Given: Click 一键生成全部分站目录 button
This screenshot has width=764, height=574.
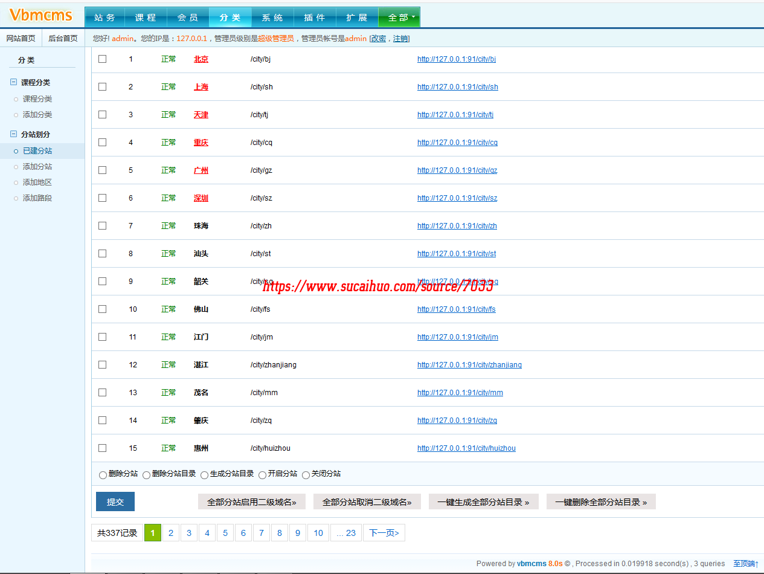Looking at the screenshot, I should click(483, 502).
